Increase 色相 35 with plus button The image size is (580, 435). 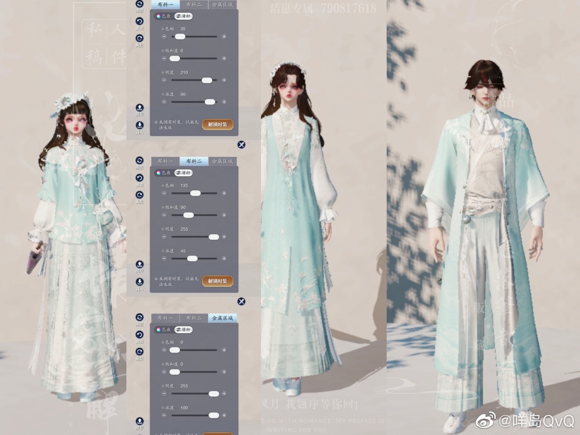[x=224, y=37]
